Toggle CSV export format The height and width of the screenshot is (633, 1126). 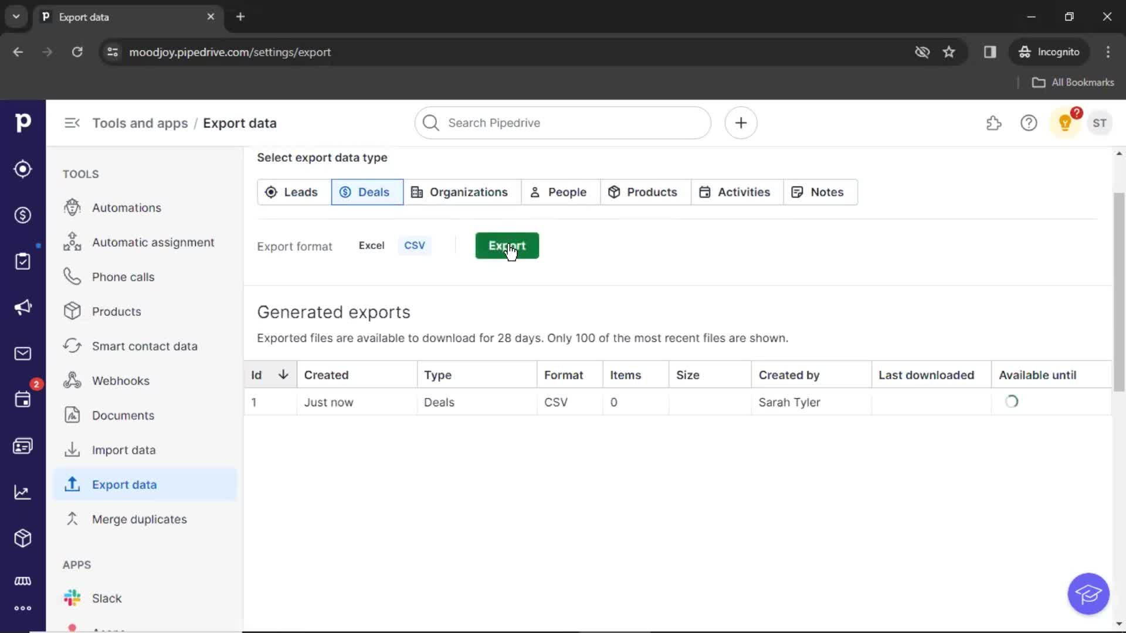pyautogui.click(x=415, y=245)
